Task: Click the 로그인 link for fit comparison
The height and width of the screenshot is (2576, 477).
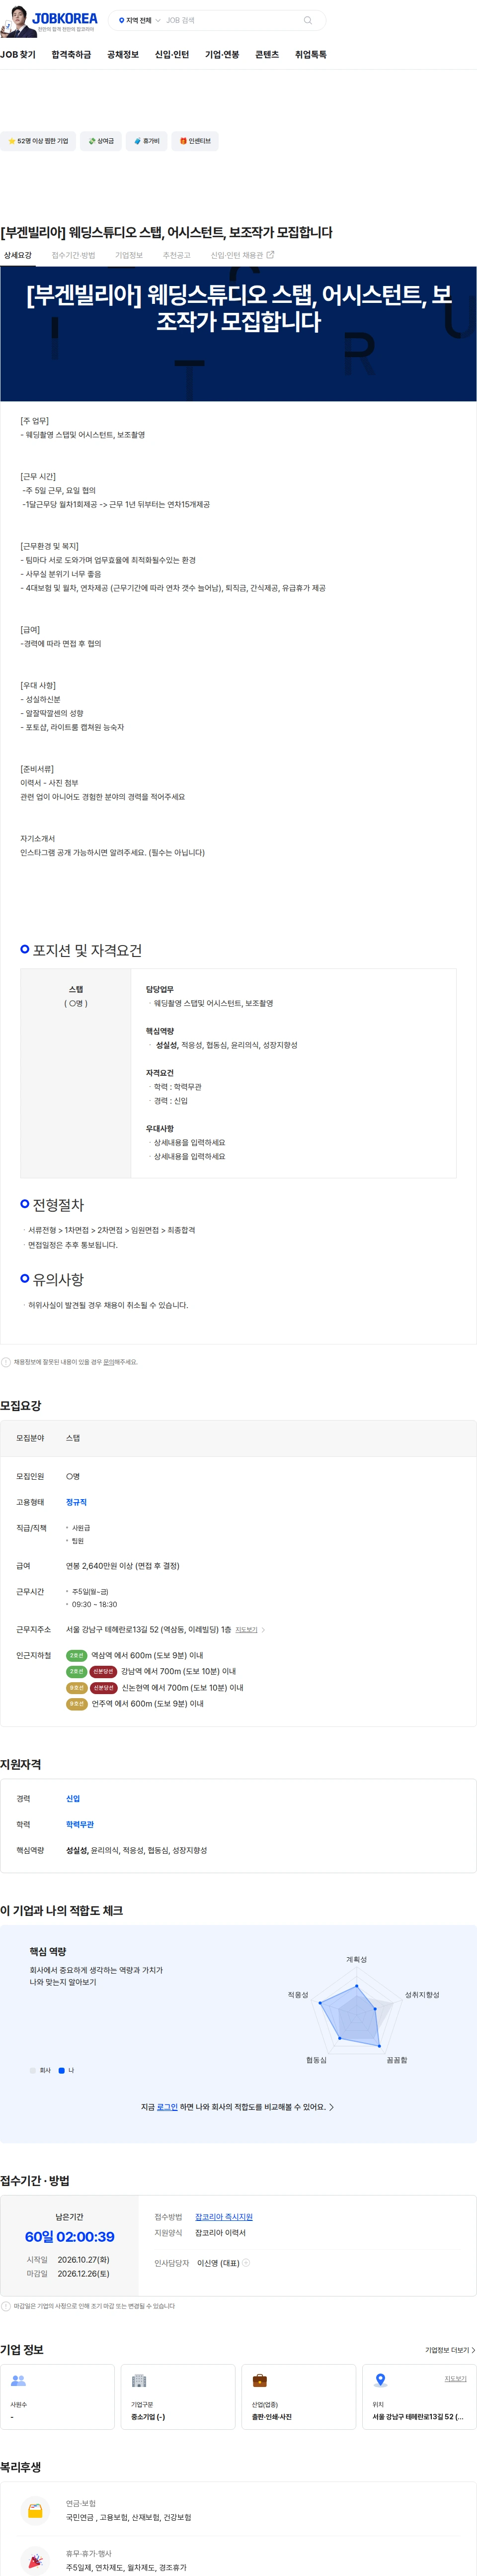Action: click(167, 2107)
